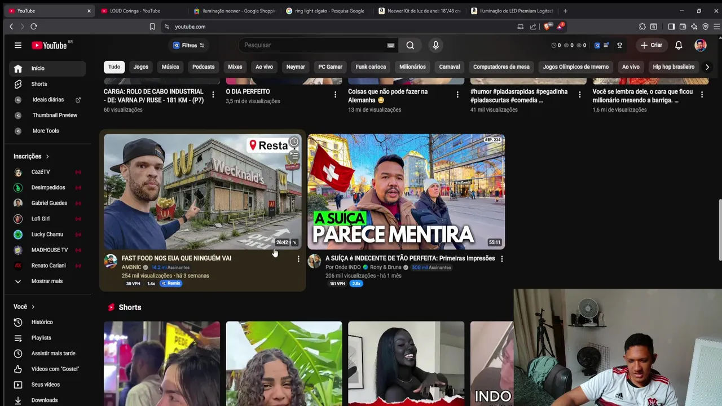
Task: Open Shorts in sidebar
Action: coord(47,84)
